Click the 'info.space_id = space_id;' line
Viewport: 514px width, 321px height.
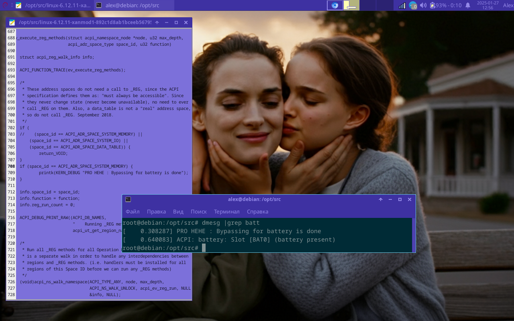click(x=50, y=192)
